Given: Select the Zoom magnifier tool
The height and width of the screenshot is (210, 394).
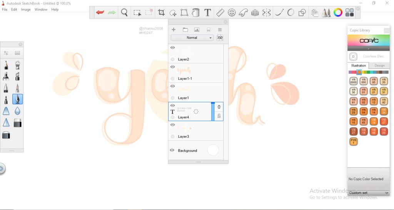Looking at the screenshot, I should point(124,12).
